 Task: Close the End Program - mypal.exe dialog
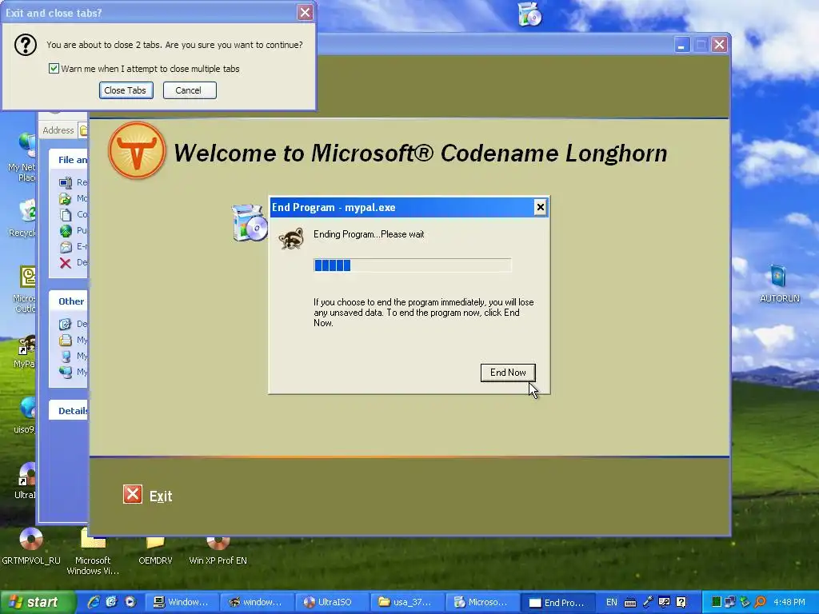(540, 207)
